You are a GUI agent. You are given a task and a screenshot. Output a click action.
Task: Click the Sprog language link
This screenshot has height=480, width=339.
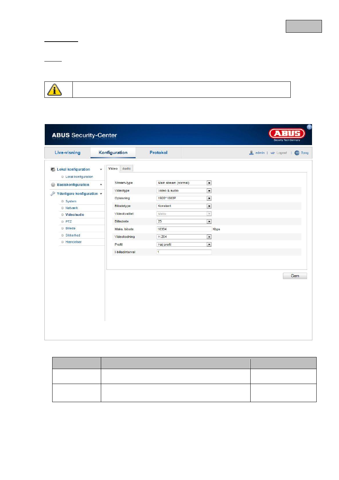(x=305, y=153)
